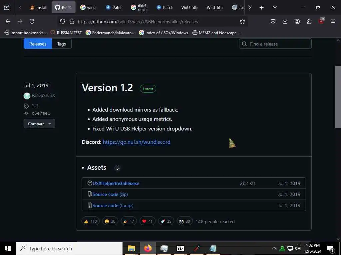Open commit c5e7ae1 link
The height and width of the screenshot is (255, 341).
point(41,113)
